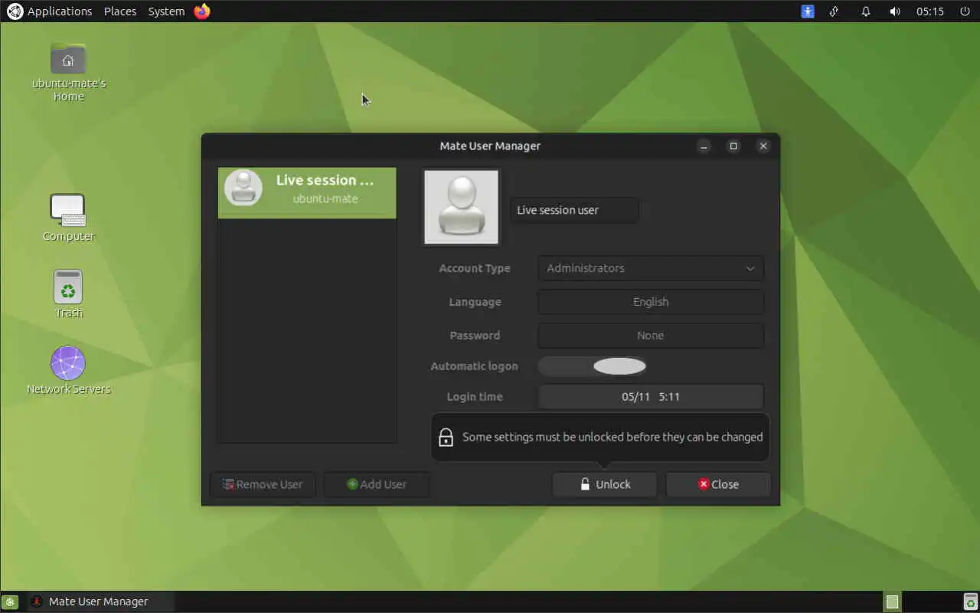The image size is (980, 613).
Task: Launch Firefox from the top panel
Action: 202,11
